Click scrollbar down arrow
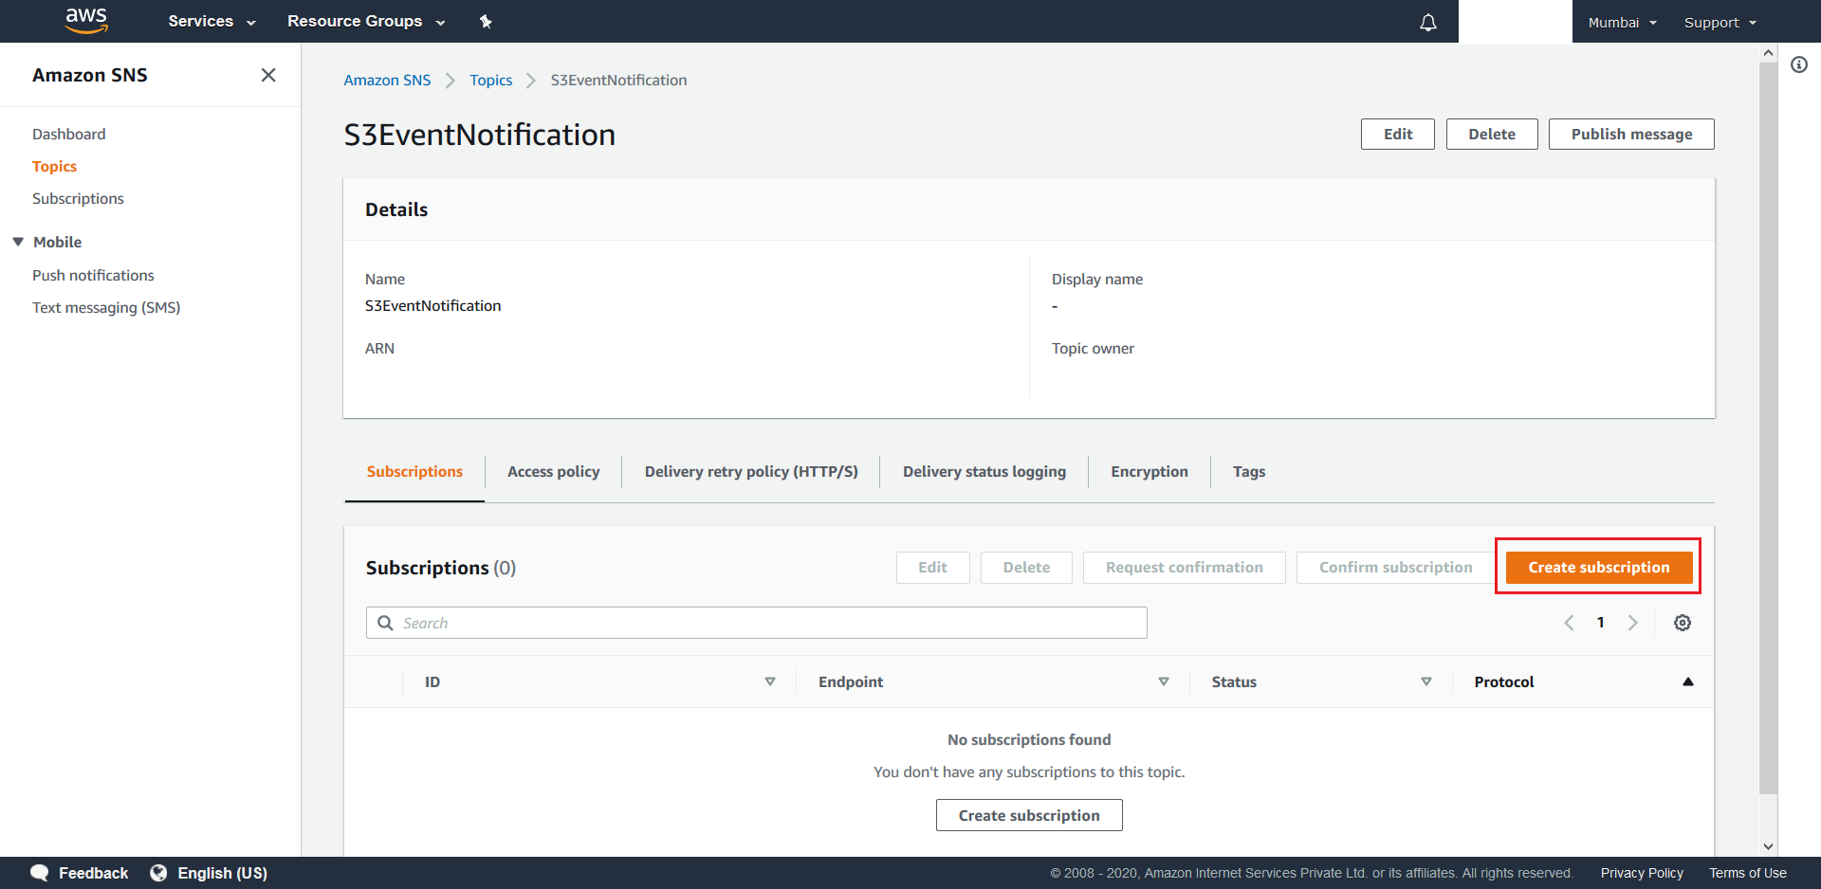The width and height of the screenshot is (1821, 889). point(1768,846)
